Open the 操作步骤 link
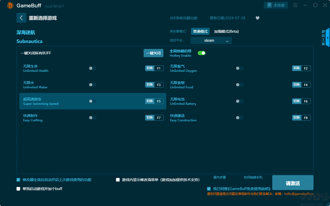Screen dimensions: 330x206 click(220, 177)
